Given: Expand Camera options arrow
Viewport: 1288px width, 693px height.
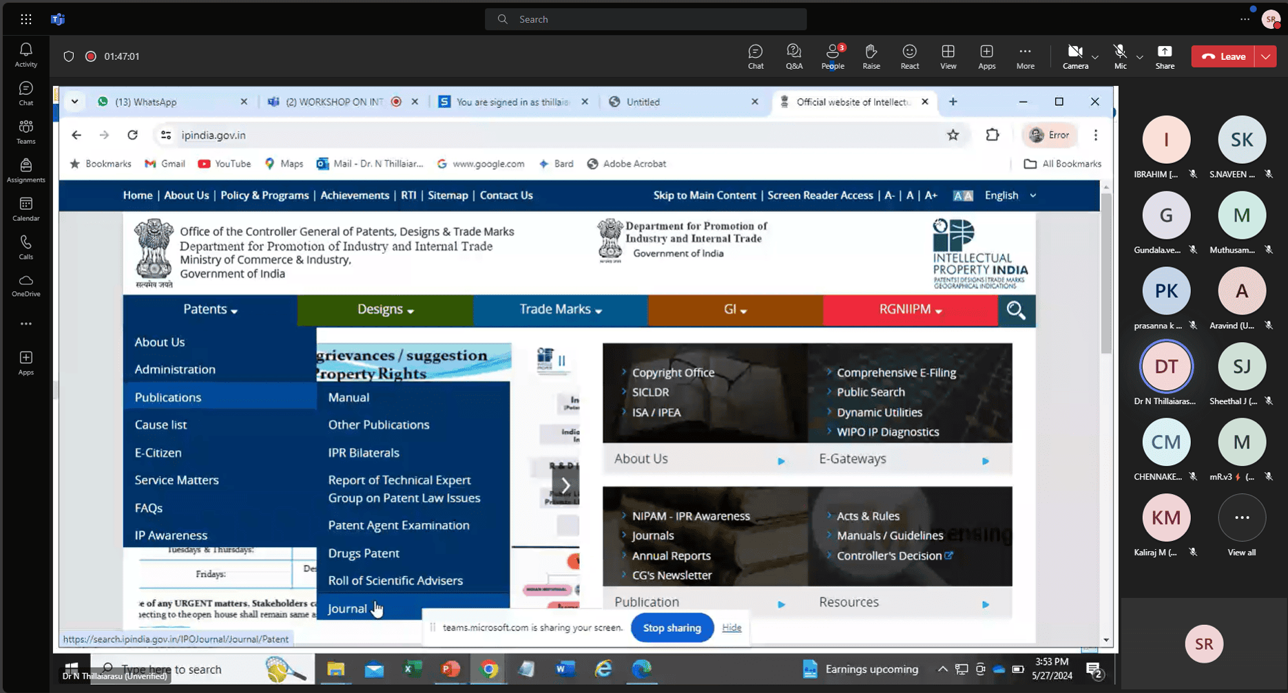Looking at the screenshot, I should tap(1095, 57).
